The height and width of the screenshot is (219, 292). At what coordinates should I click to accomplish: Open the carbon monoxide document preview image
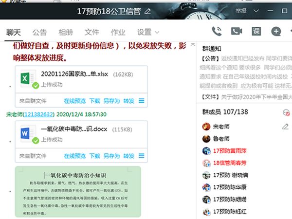[x=78, y=192]
